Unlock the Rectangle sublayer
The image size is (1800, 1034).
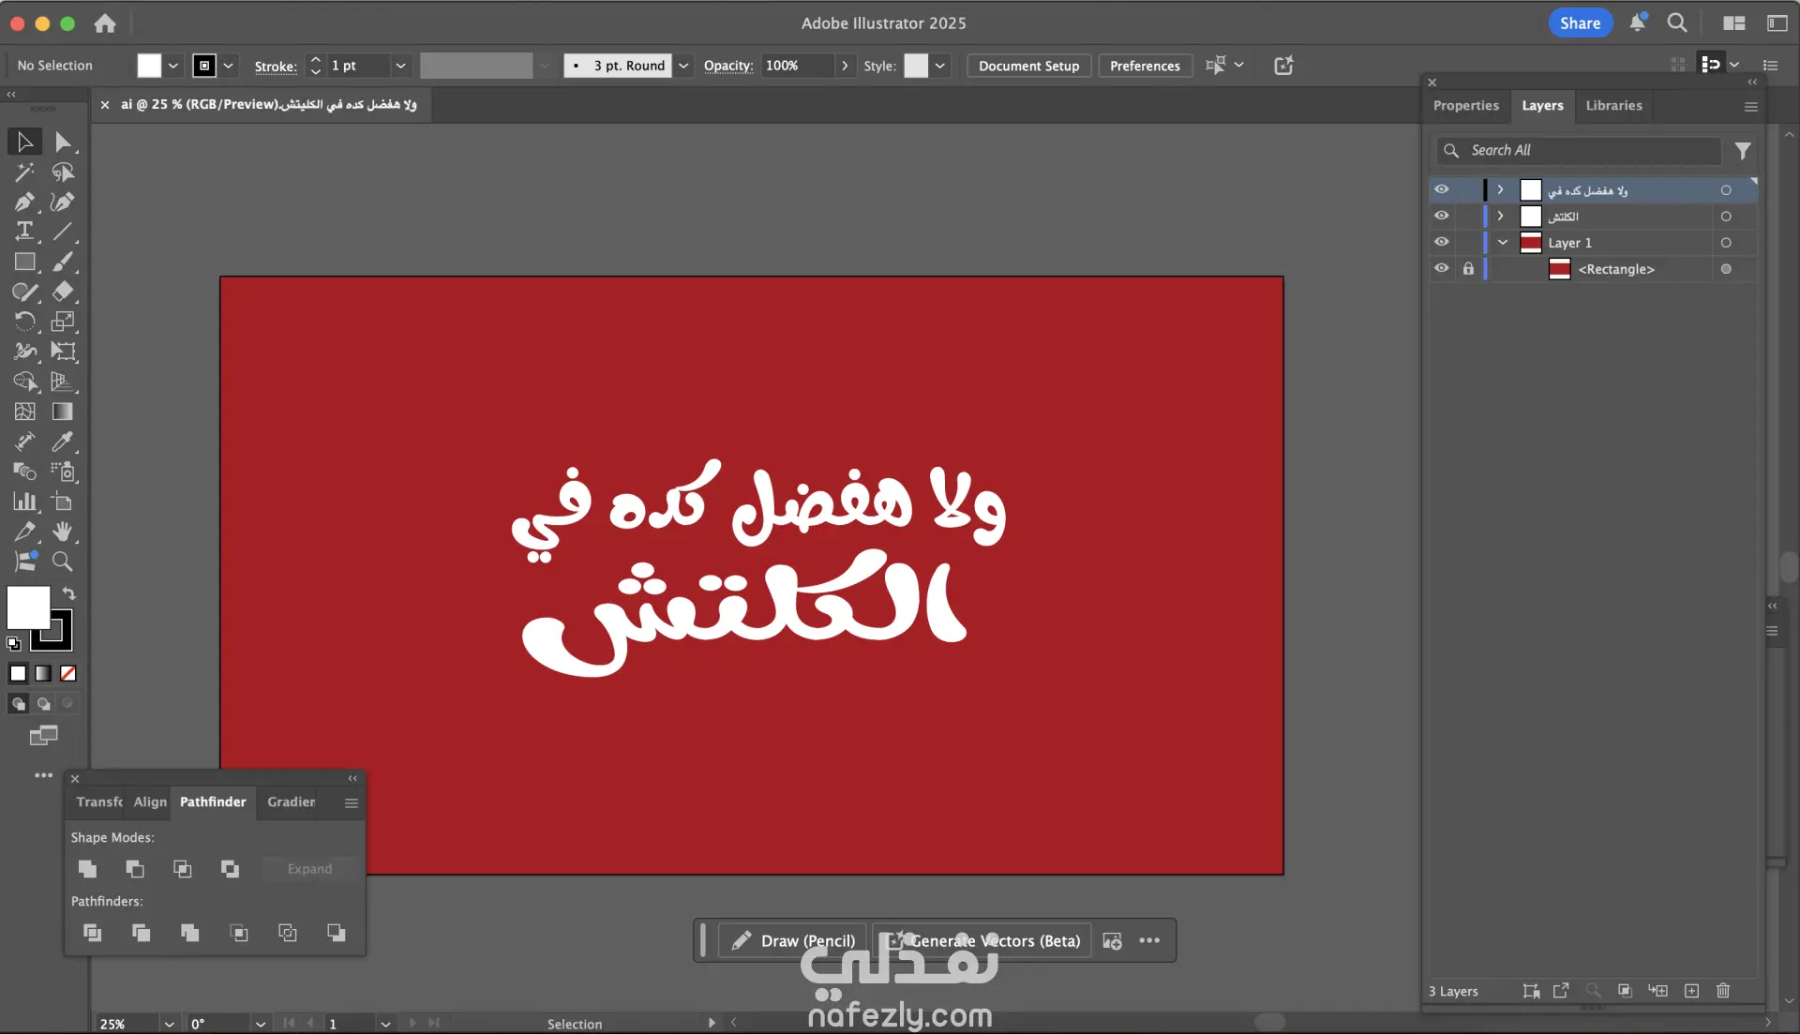tap(1468, 268)
